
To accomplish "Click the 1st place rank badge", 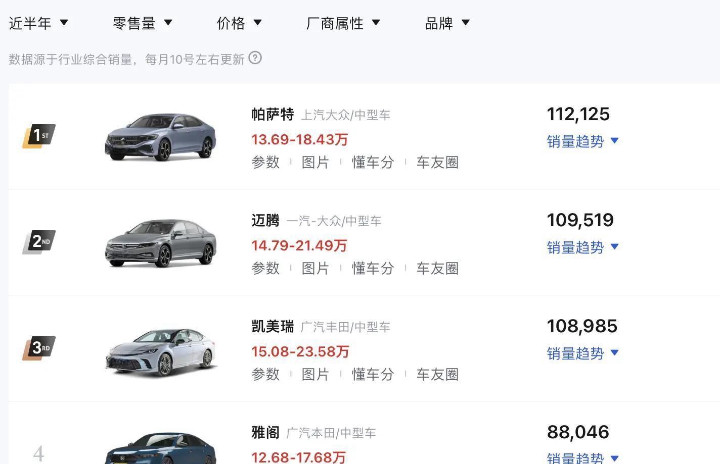I will coord(39,136).
